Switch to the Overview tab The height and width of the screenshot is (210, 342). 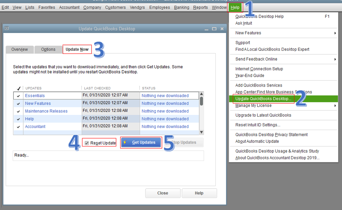(20, 49)
